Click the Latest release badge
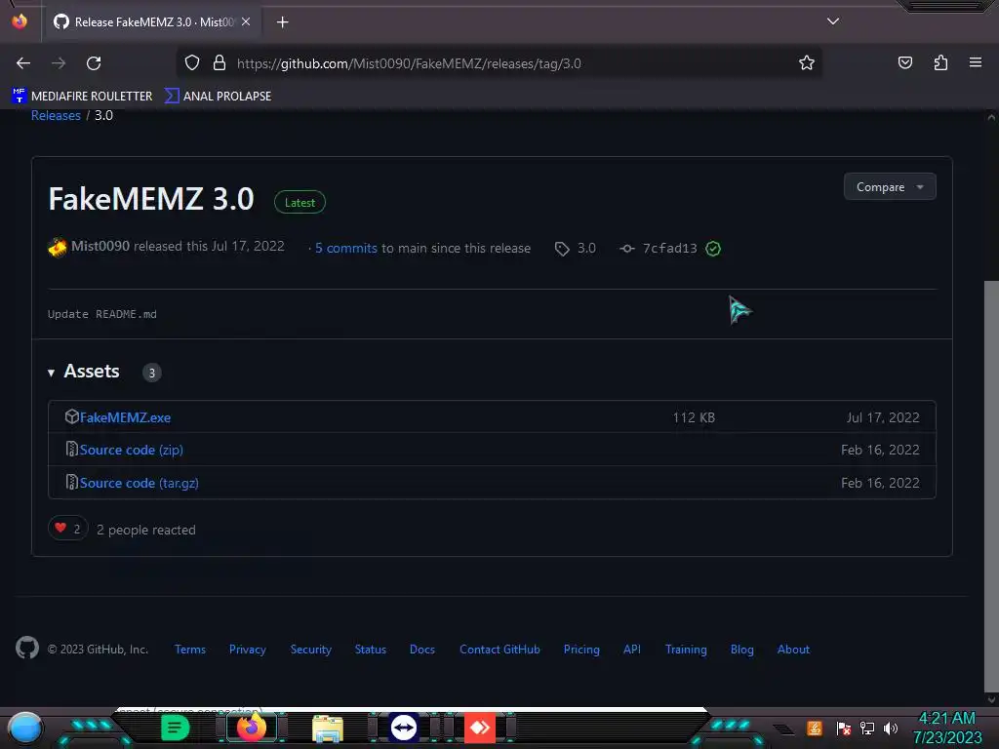The image size is (999, 749). click(x=300, y=203)
